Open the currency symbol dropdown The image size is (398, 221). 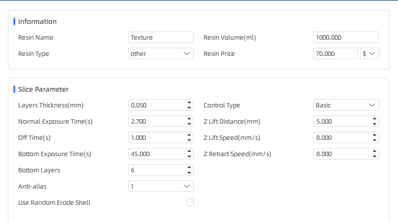click(370, 53)
